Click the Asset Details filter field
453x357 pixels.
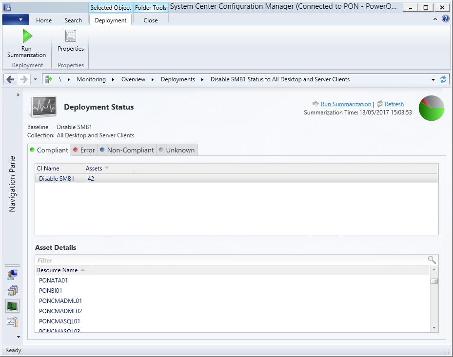146,260
